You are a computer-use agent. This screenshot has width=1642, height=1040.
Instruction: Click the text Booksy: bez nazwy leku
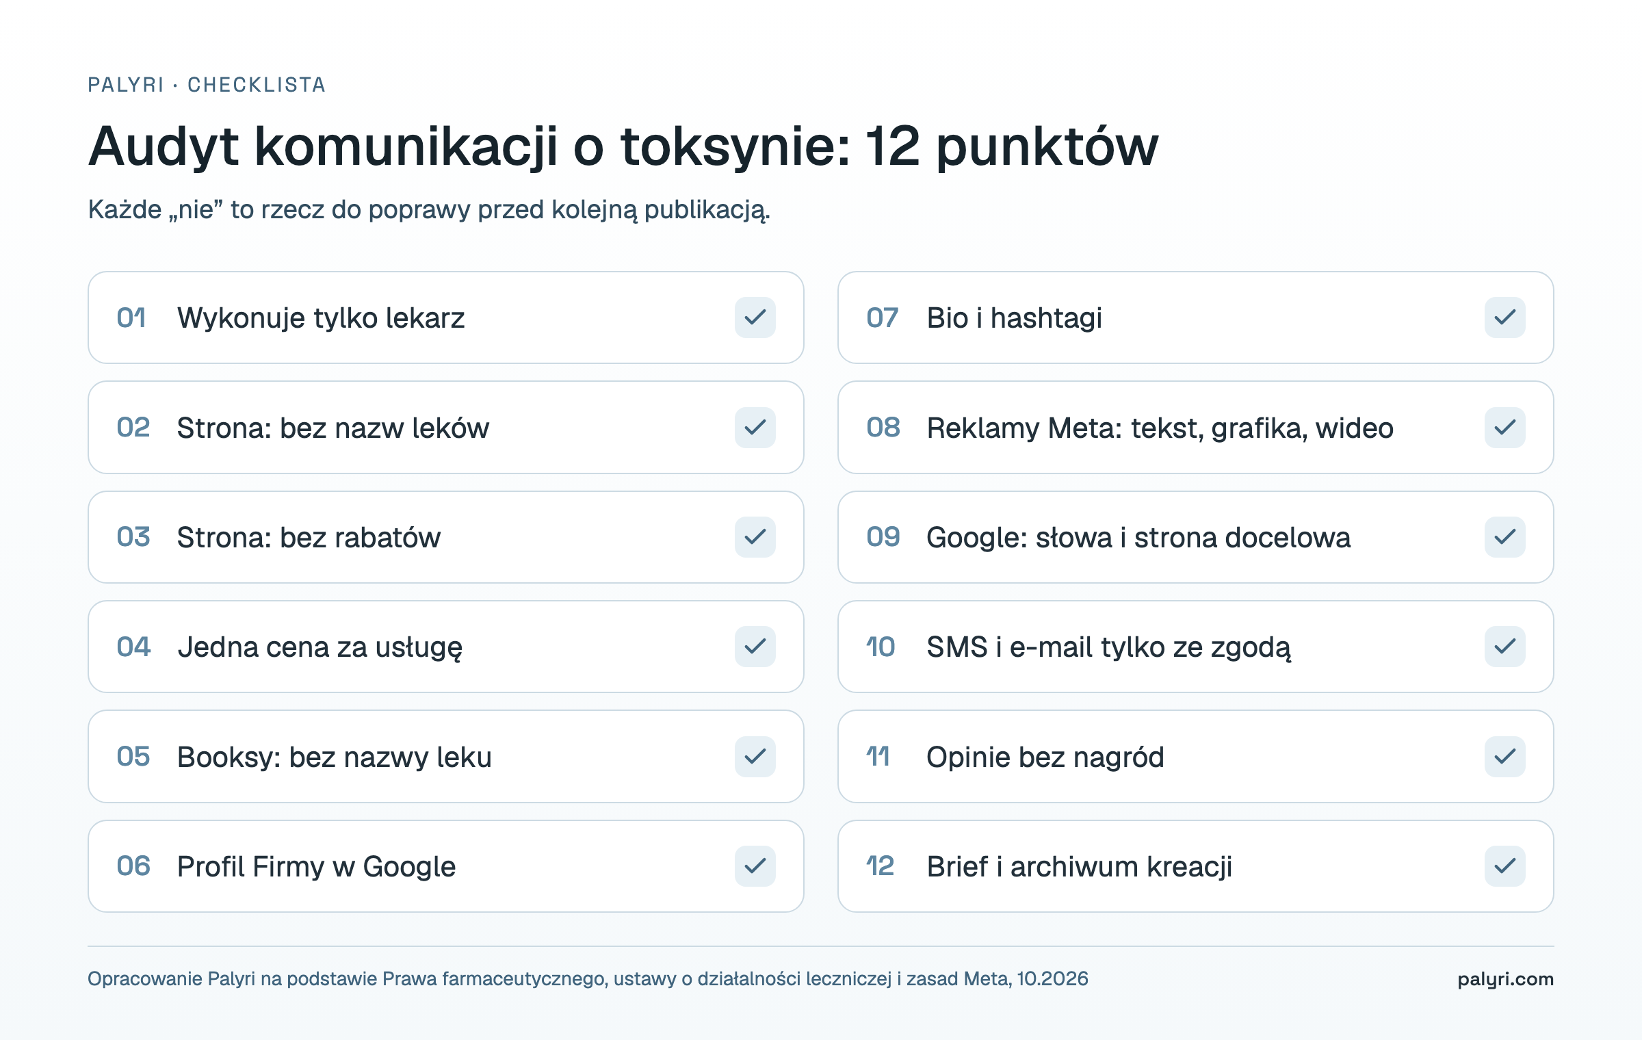[335, 757]
